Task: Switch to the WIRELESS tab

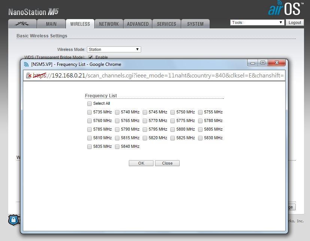Action: coord(80,24)
